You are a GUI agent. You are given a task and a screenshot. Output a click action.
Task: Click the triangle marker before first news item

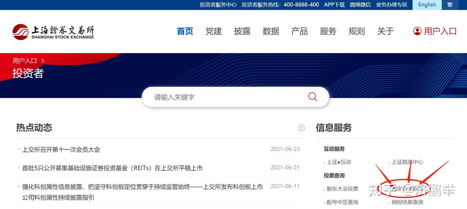19,149
